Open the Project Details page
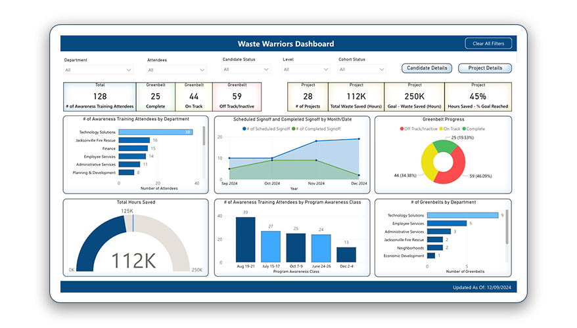This screenshot has width=577, height=328. click(x=485, y=68)
